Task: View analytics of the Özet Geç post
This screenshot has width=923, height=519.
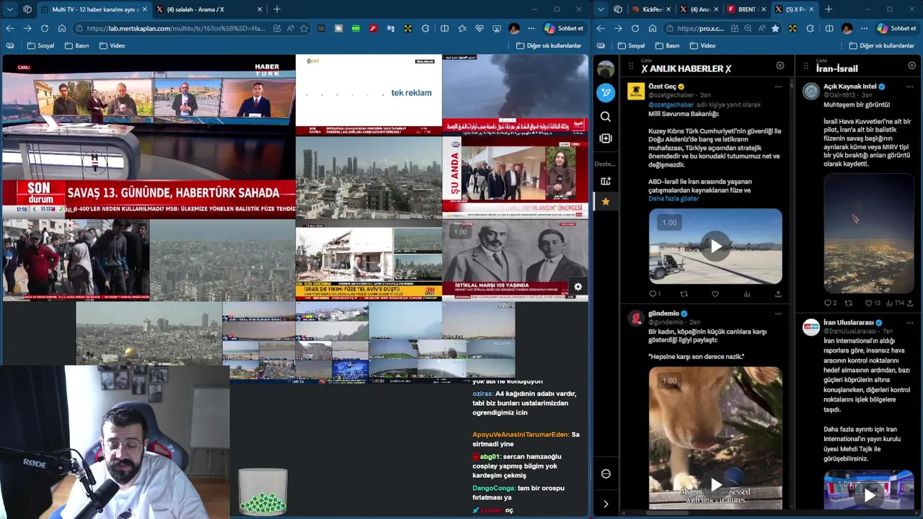Action: coord(747,293)
